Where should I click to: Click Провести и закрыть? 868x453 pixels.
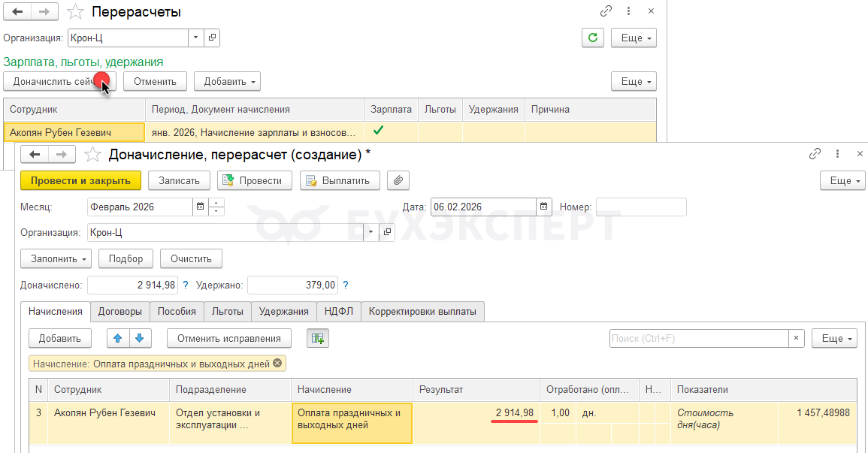click(81, 180)
